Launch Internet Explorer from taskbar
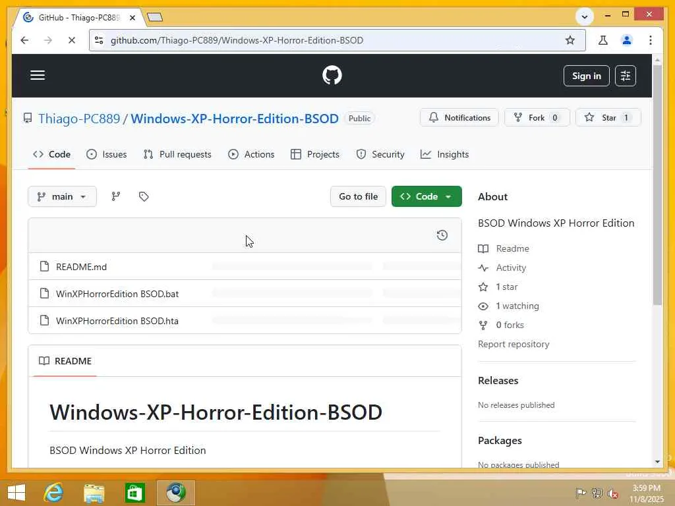Image resolution: width=675 pixels, height=506 pixels. 53,493
